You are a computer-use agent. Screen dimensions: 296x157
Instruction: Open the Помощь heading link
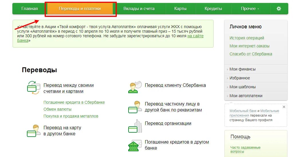pos(240,137)
